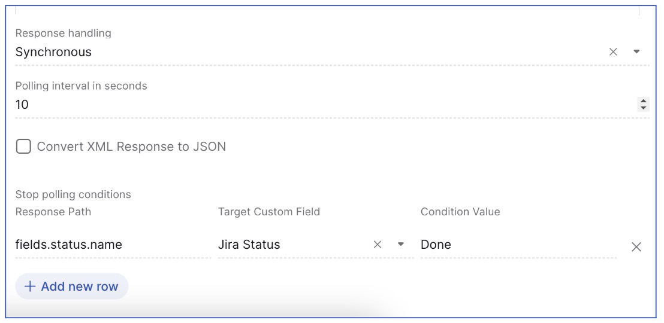Click the Condition Value column header
The height and width of the screenshot is (323, 664).
[x=460, y=212]
